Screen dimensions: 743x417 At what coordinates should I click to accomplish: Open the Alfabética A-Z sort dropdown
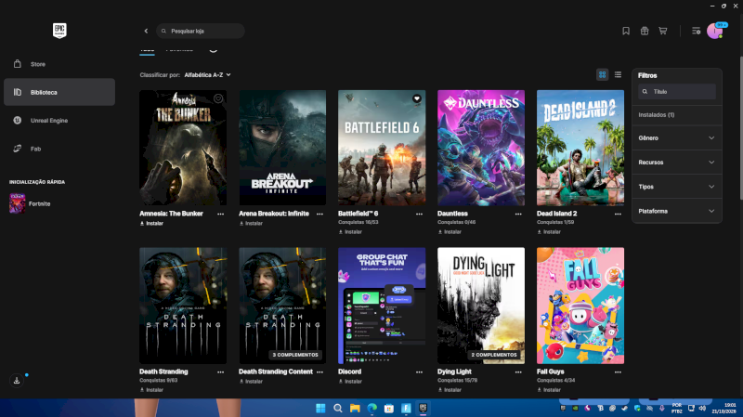click(x=207, y=75)
